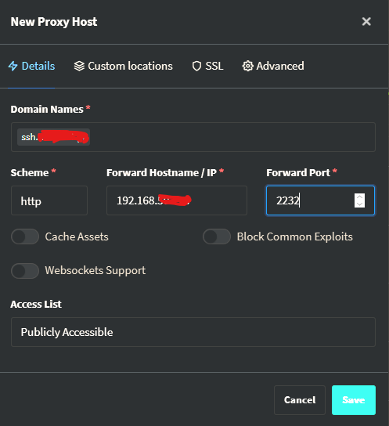Open the Scheme dropdown showing http
This screenshot has height=426, width=389.
[x=49, y=200]
